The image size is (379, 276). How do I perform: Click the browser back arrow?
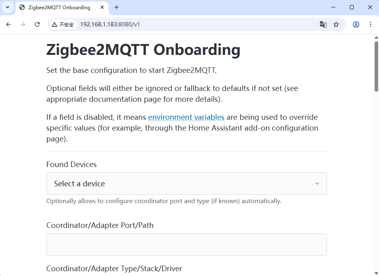click(x=8, y=24)
